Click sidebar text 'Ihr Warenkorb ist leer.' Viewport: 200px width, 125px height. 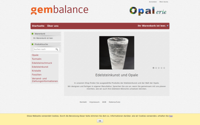click(43, 38)
